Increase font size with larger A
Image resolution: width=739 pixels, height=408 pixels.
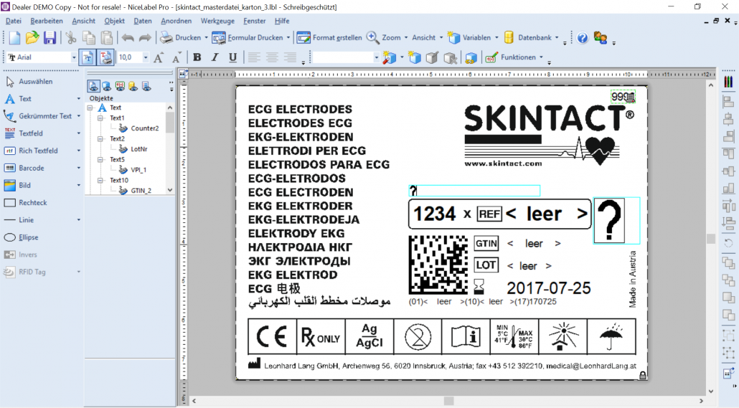coord(159,57)
